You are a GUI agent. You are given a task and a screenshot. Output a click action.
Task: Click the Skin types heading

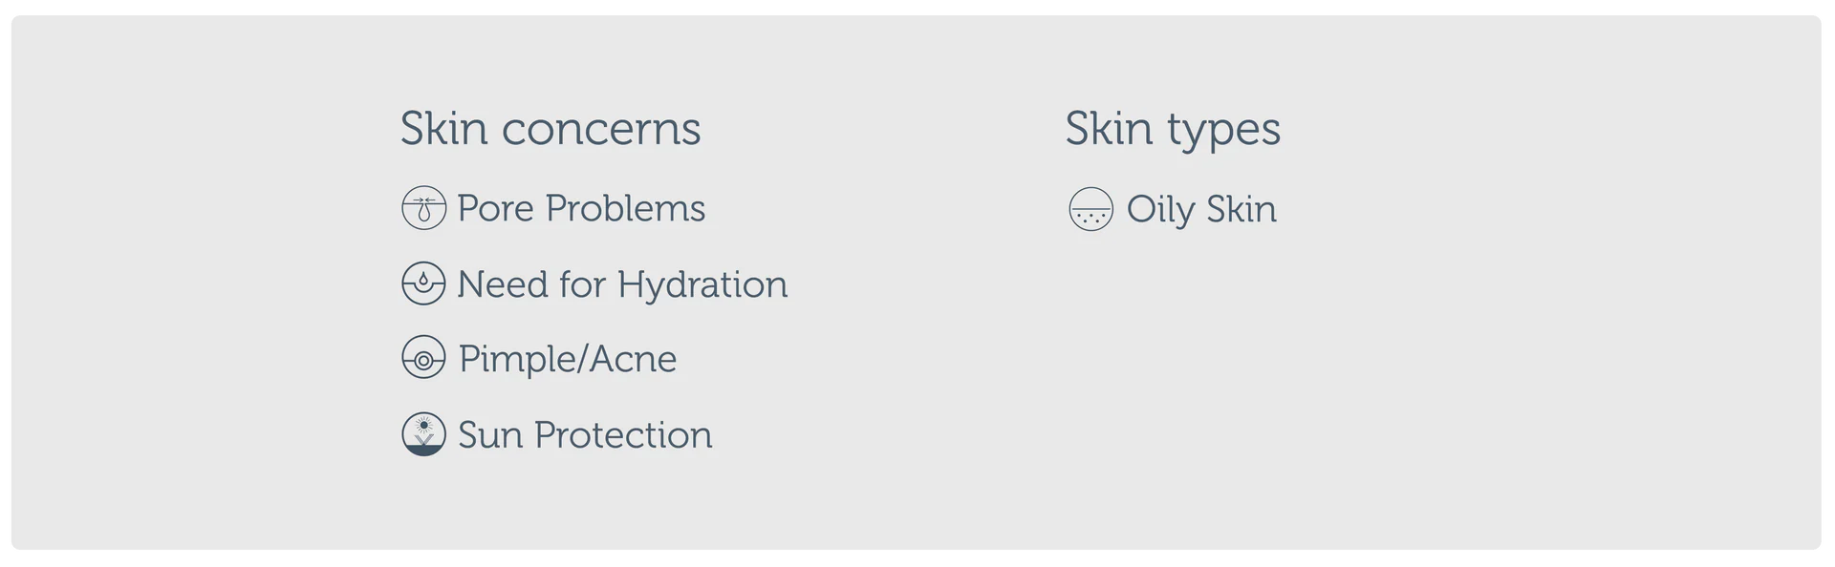[x=1173, y=129]
